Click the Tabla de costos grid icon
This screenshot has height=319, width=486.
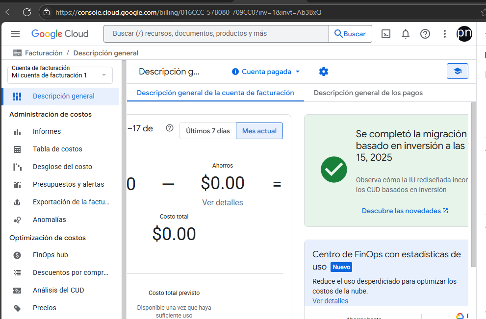[17, 149]
